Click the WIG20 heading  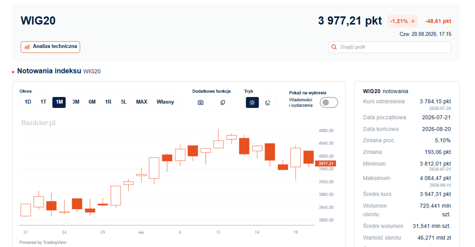(38, 20)
